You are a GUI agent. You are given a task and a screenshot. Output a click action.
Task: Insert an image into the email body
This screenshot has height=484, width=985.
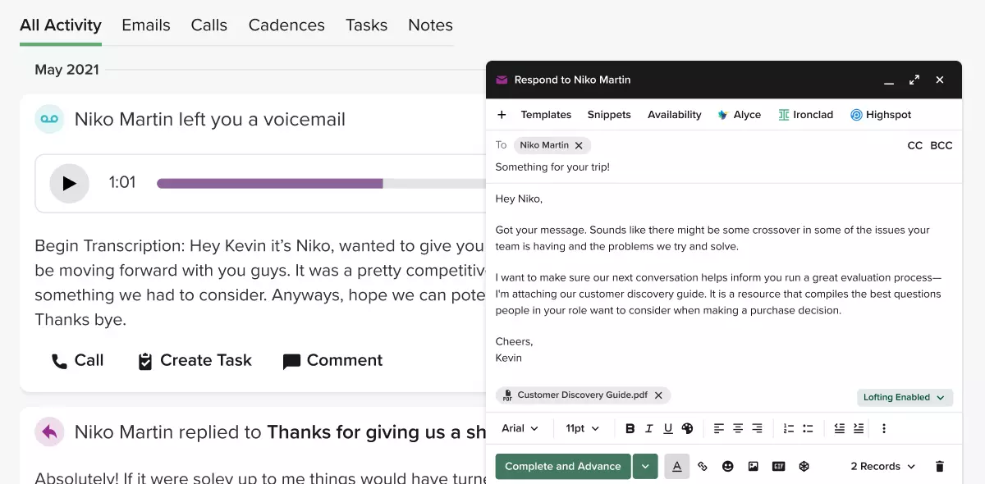click(753, 466)
